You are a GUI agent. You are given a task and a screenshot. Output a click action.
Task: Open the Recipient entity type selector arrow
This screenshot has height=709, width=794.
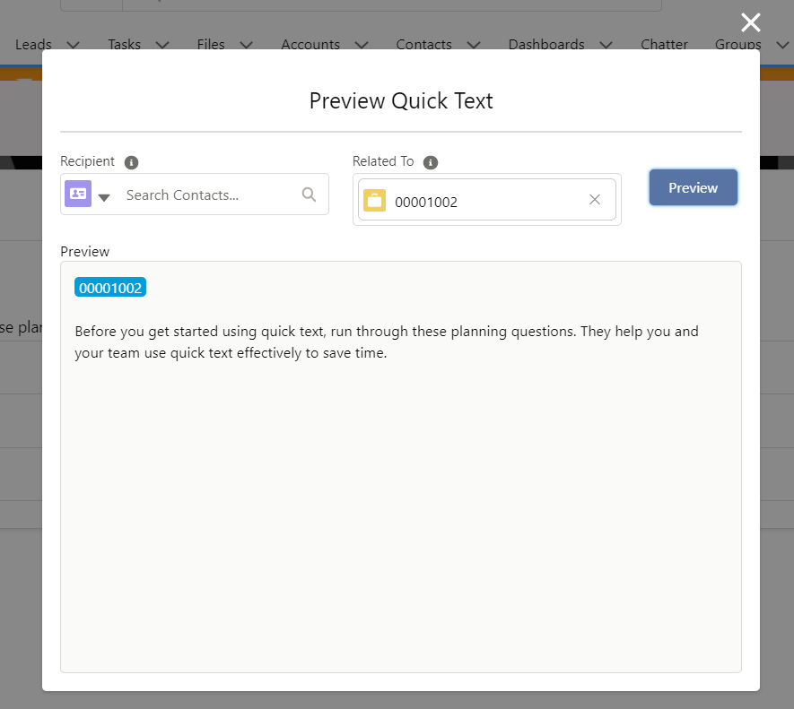click(104, 197)
